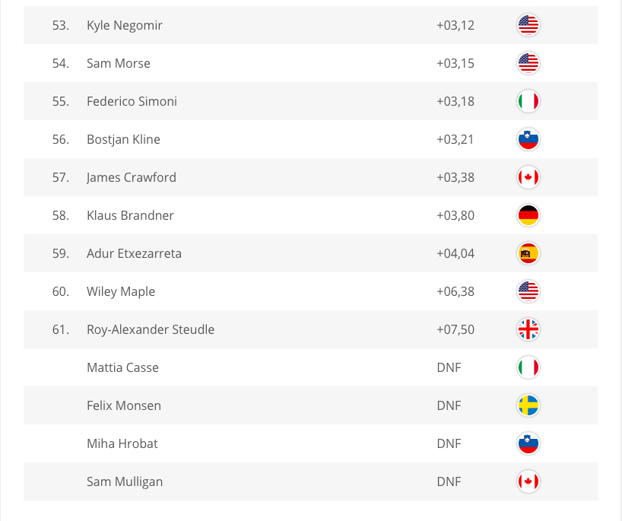
Task: Click the German flag beside Klaus Brandner
Action: [528, 215]
